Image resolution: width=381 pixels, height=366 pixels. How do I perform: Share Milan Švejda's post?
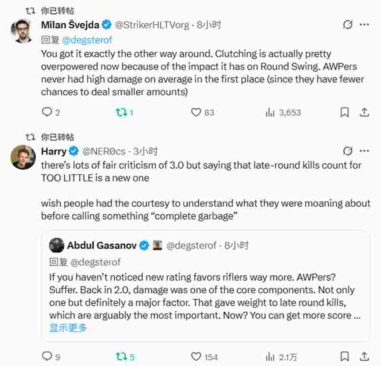pos(364,112)
